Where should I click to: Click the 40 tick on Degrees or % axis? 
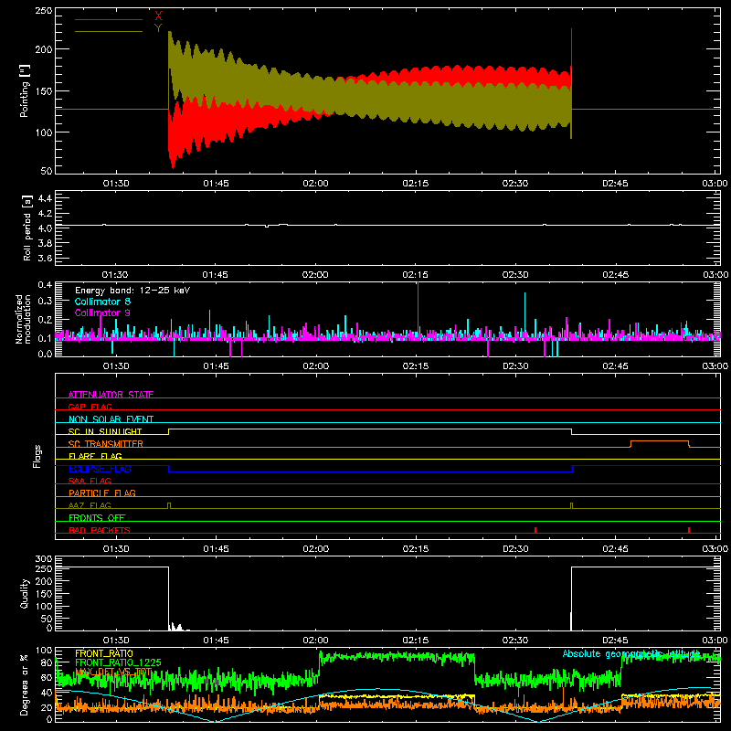(47, 693)
